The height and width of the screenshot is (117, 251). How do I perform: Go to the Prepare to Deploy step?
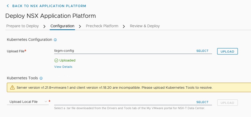[23, 26]
